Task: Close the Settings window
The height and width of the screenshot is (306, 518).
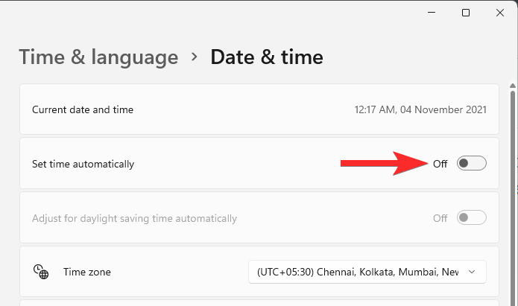Action: (x=500, y=13)
